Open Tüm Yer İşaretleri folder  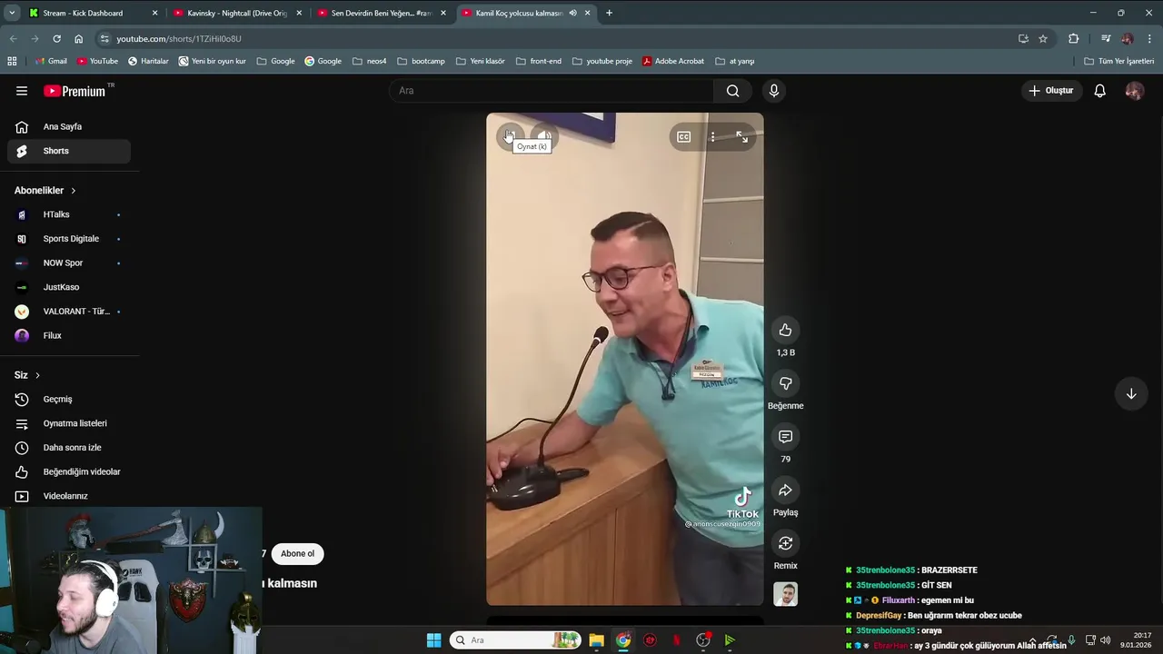pos(1118,61)
